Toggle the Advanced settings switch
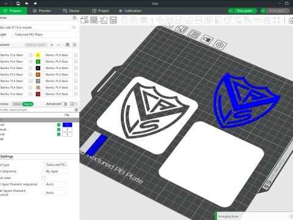This screenshot has width=293, height=220. [x=64, y=104]
